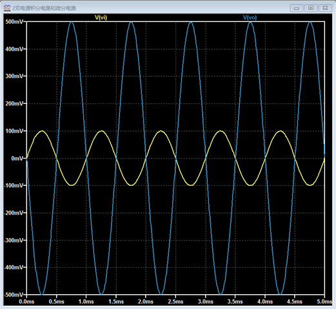The image size is (336, 309).
Task: Close the waveform window
Action: pyautogui.click(x=325, y=8)
